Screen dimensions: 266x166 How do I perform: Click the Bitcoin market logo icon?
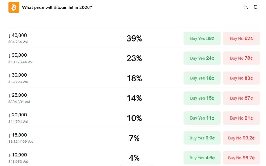tap(14, 7)
